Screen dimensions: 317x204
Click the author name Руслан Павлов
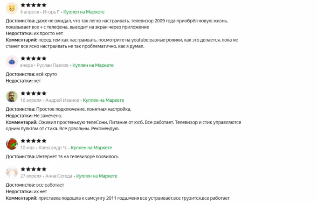coord(51,65)
